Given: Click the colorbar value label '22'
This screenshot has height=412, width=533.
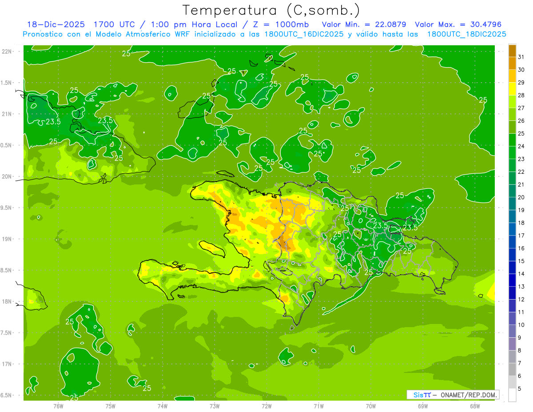Looking at the screenshot, I should coord(521,172).
